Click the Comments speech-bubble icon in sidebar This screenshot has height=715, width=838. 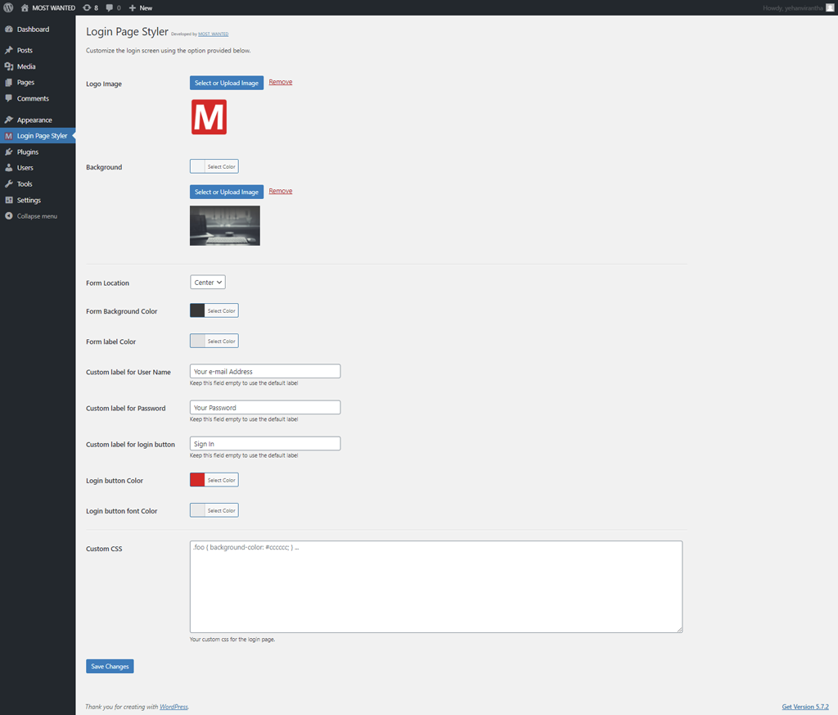(x=11, y=98)
